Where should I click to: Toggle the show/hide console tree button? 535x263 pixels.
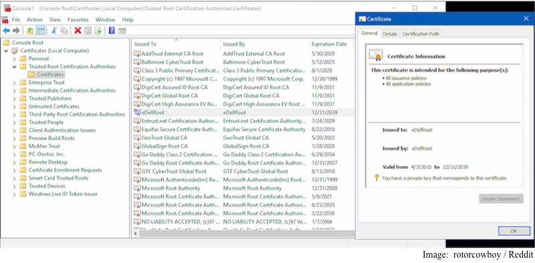point(41,31)
